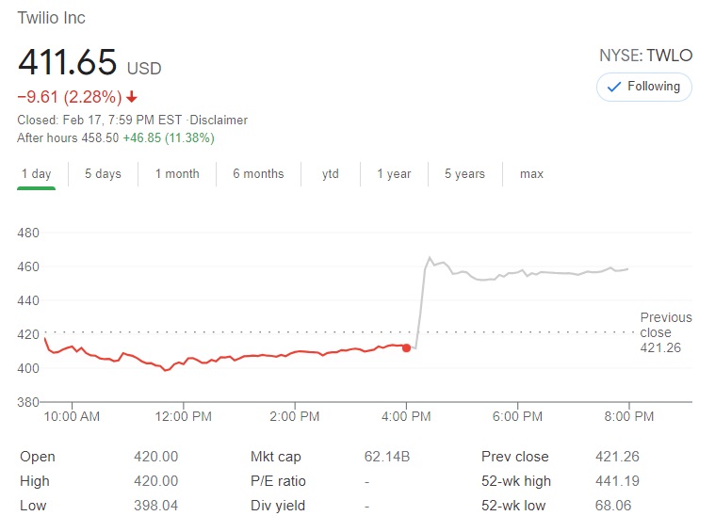
Task: Click the Closed: Feb 17, 7:59 PM EST text
Action: (x=100, y=120)
